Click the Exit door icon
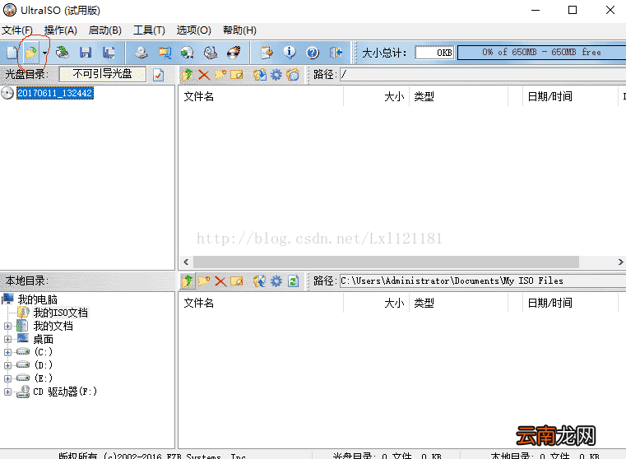This screenshot has height=459, width=626. (336, 53)
